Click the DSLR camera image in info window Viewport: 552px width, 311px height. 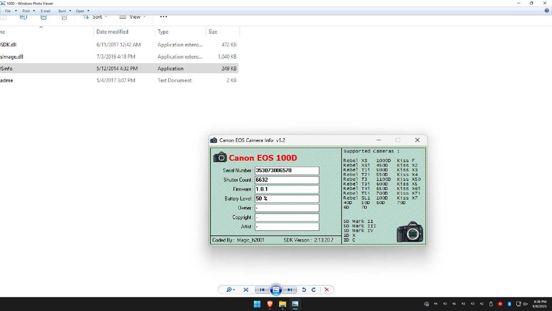[410, 232]
